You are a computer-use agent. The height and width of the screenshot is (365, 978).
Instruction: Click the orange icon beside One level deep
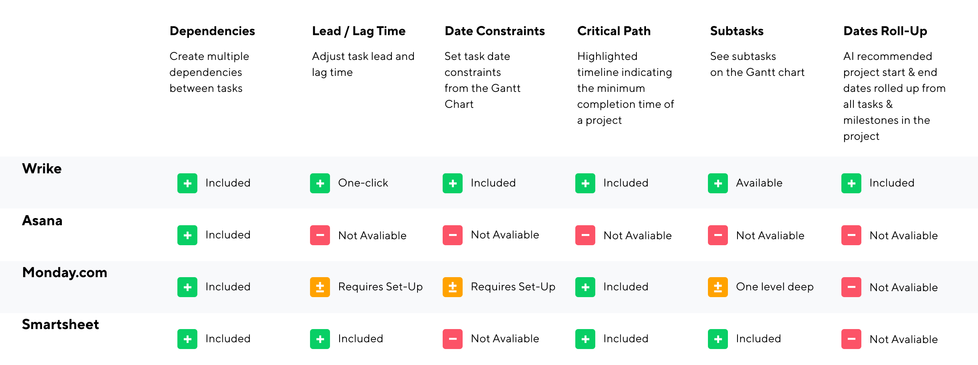[x=718, y=287]
